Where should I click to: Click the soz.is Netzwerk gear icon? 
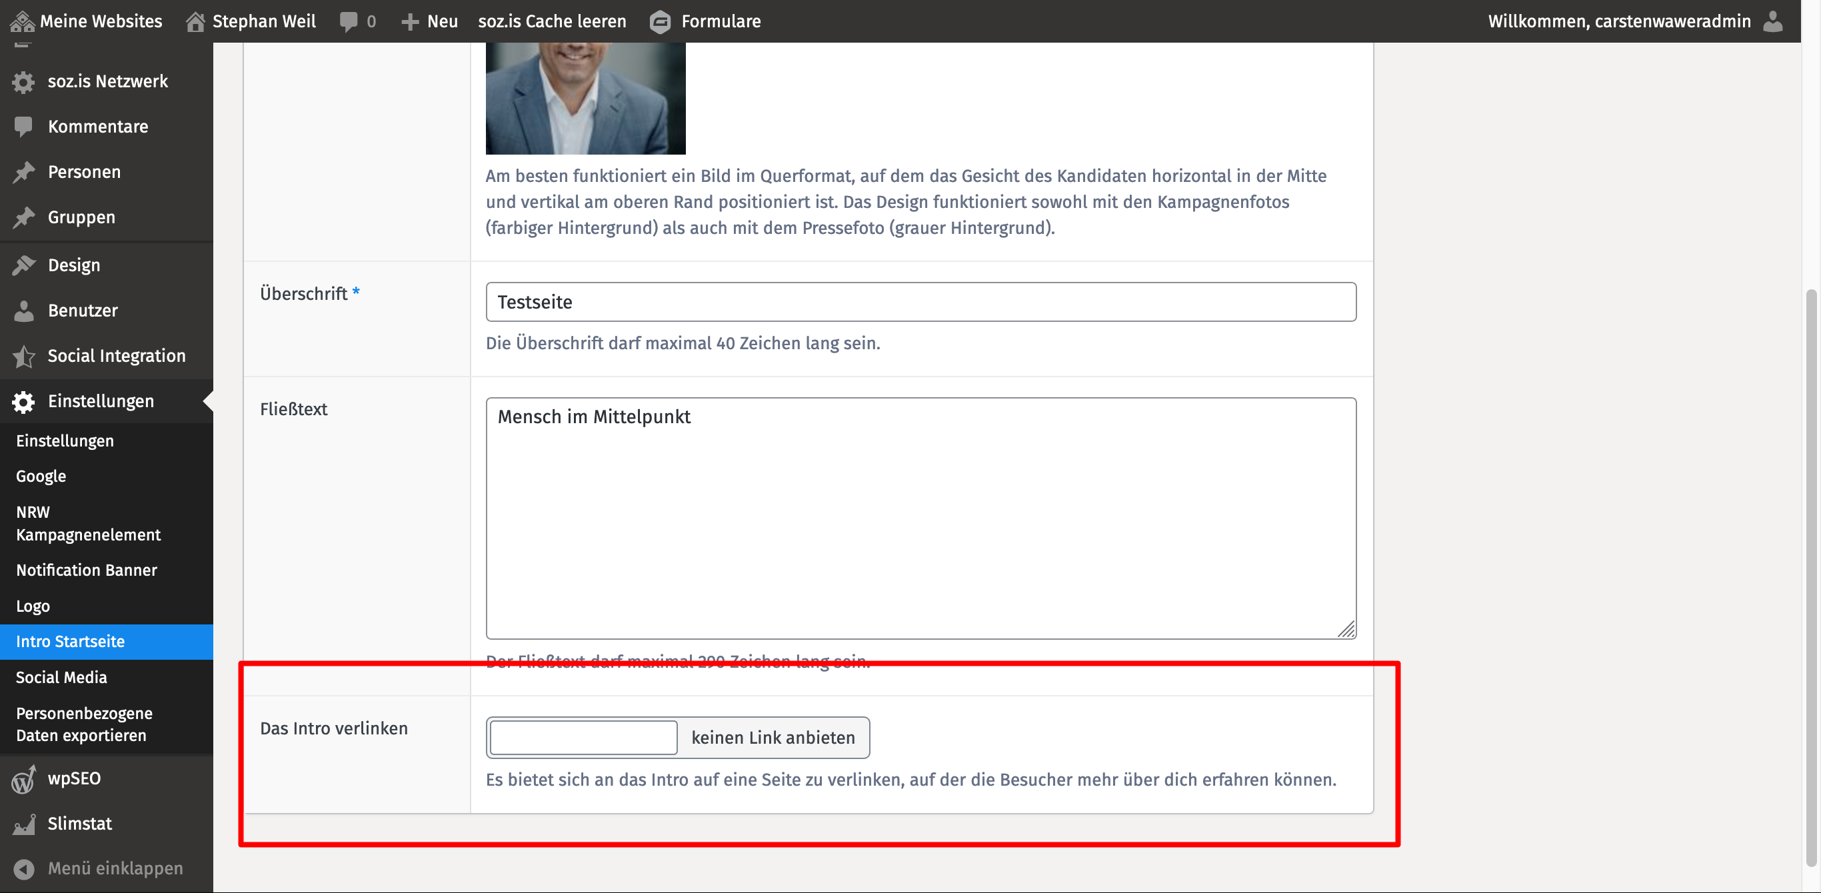tap(23, 82)
